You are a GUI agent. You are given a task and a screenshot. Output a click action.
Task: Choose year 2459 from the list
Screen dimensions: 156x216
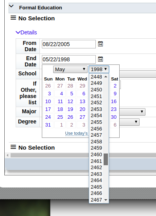[x=96, y=148]
